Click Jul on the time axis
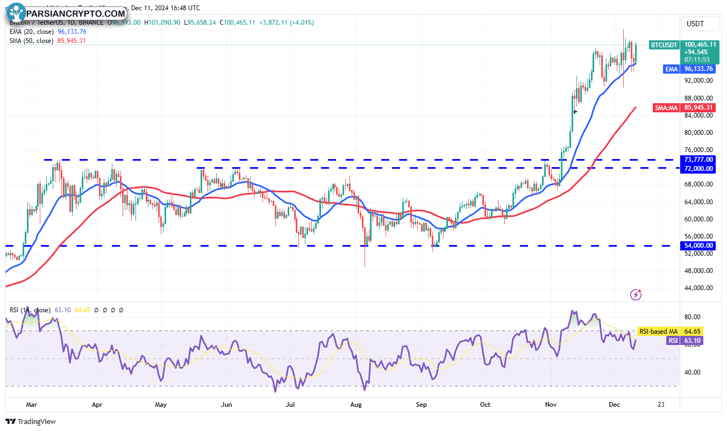 click(290, 405)
